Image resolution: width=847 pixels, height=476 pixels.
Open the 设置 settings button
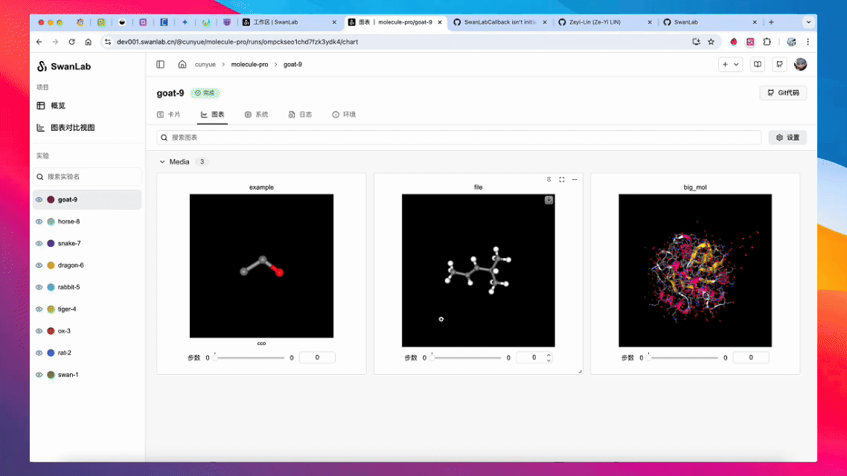point(787,138)
